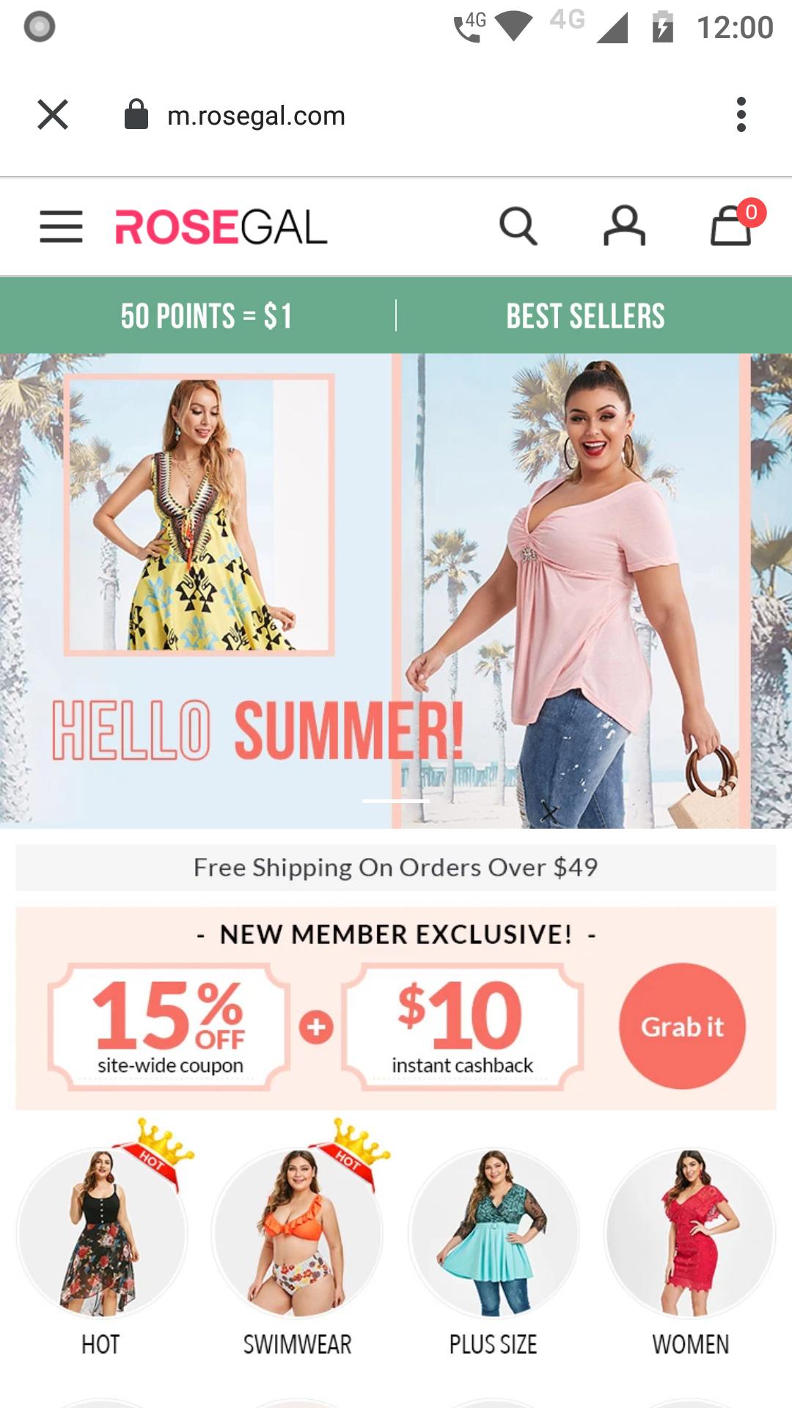Browse the PLUS SIZE category

tap(493, 1233)
